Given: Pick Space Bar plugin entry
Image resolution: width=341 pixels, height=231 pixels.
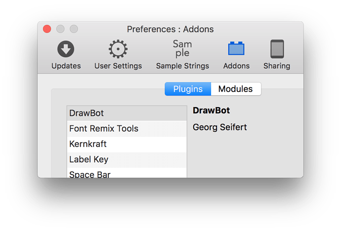Looking at the screenshot, I should [127, 174].
